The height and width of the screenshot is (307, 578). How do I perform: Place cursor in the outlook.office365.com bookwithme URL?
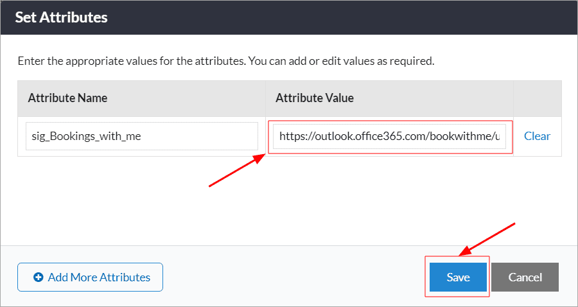[x=390, y=136]
